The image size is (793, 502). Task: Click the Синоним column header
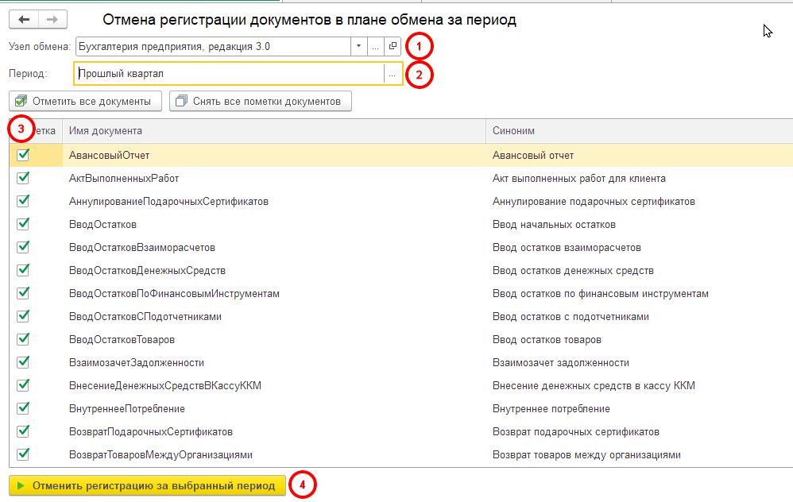click(640, 131)
